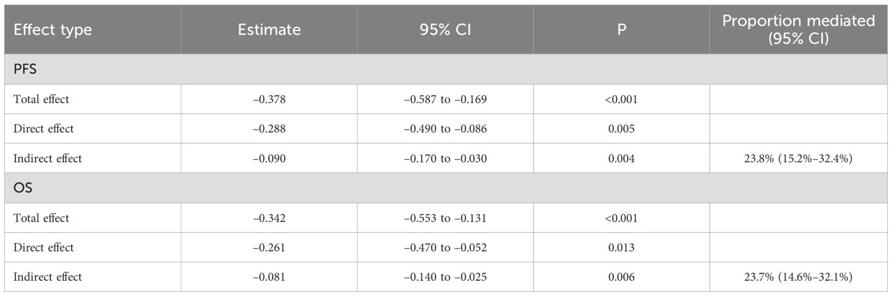Select the "95% CI" column header

[x=445, y=30]
